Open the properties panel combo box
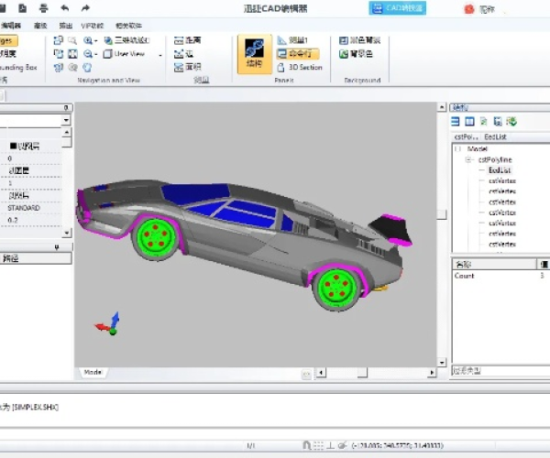The image size is (550, 458). coord(35,120)
